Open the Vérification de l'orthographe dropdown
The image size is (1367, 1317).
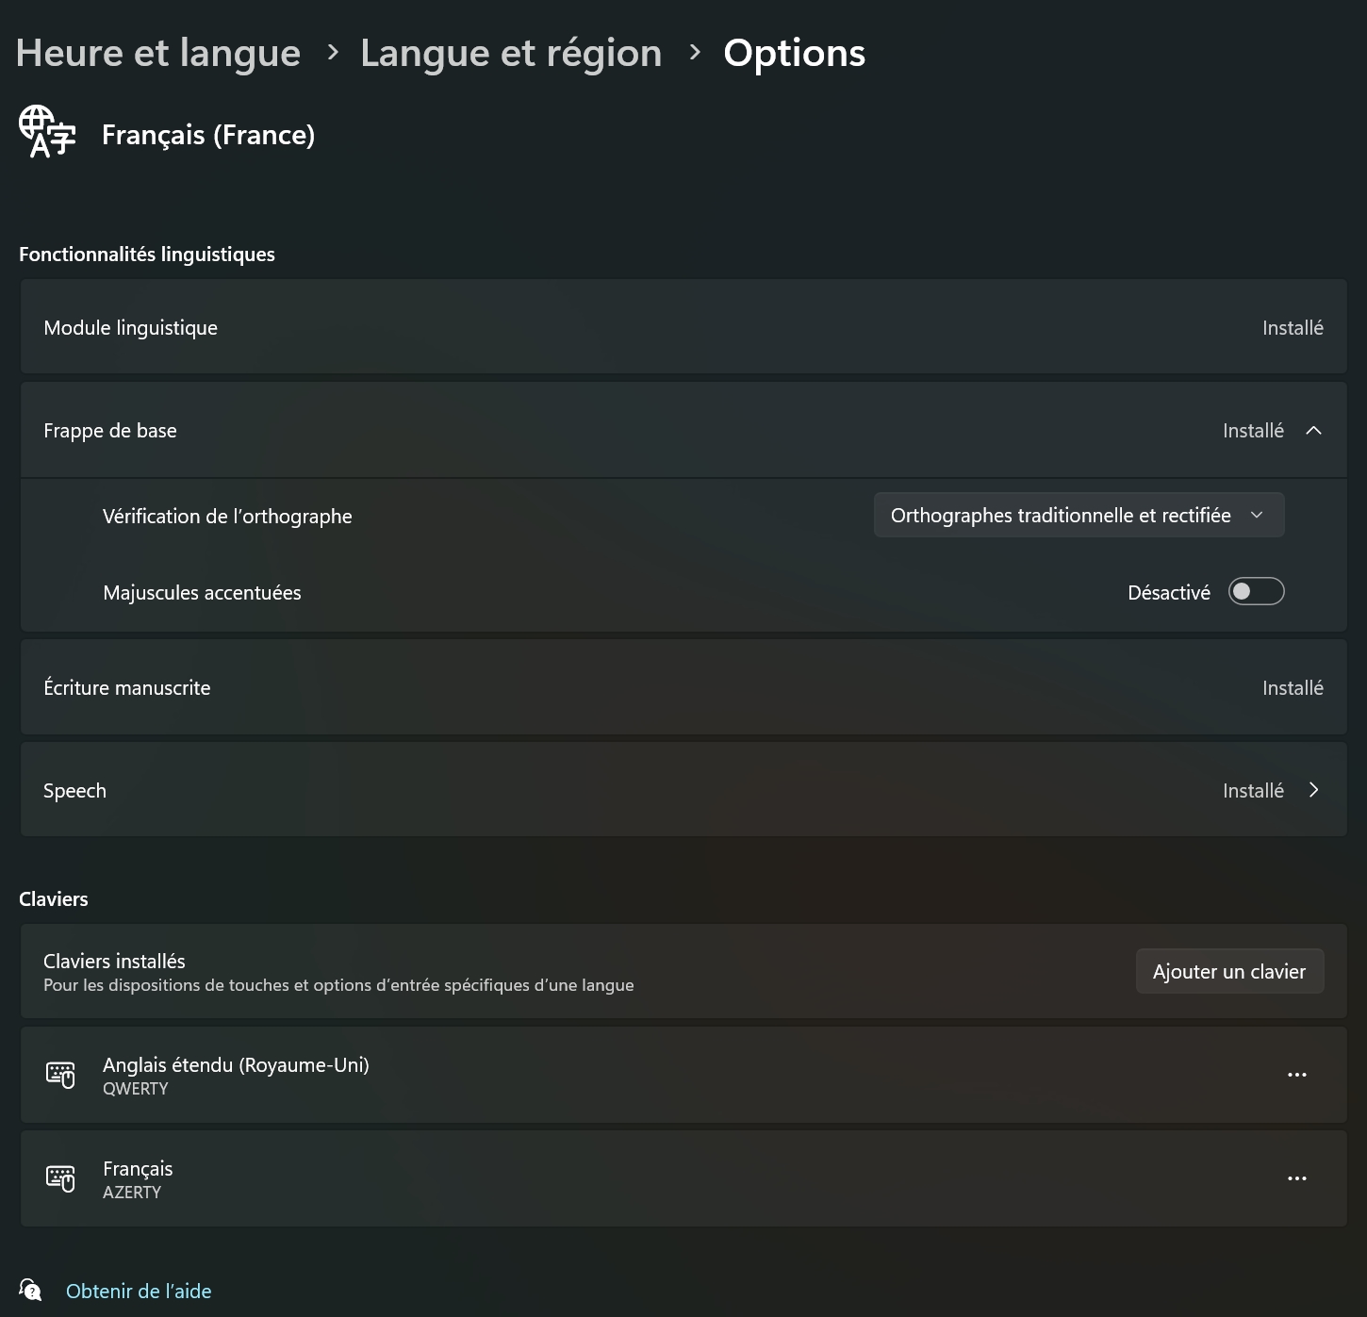(x=1079, y=516)
